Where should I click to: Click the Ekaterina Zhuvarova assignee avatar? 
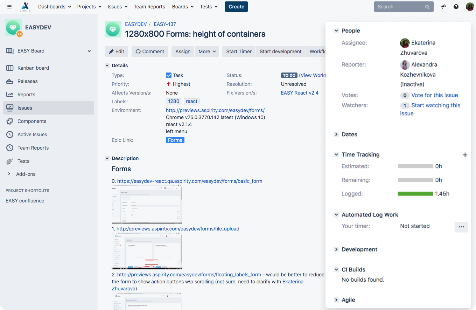click(405, 43)
